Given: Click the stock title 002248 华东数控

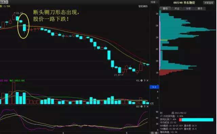Looking at the screenshot, I should coord(184,3).
